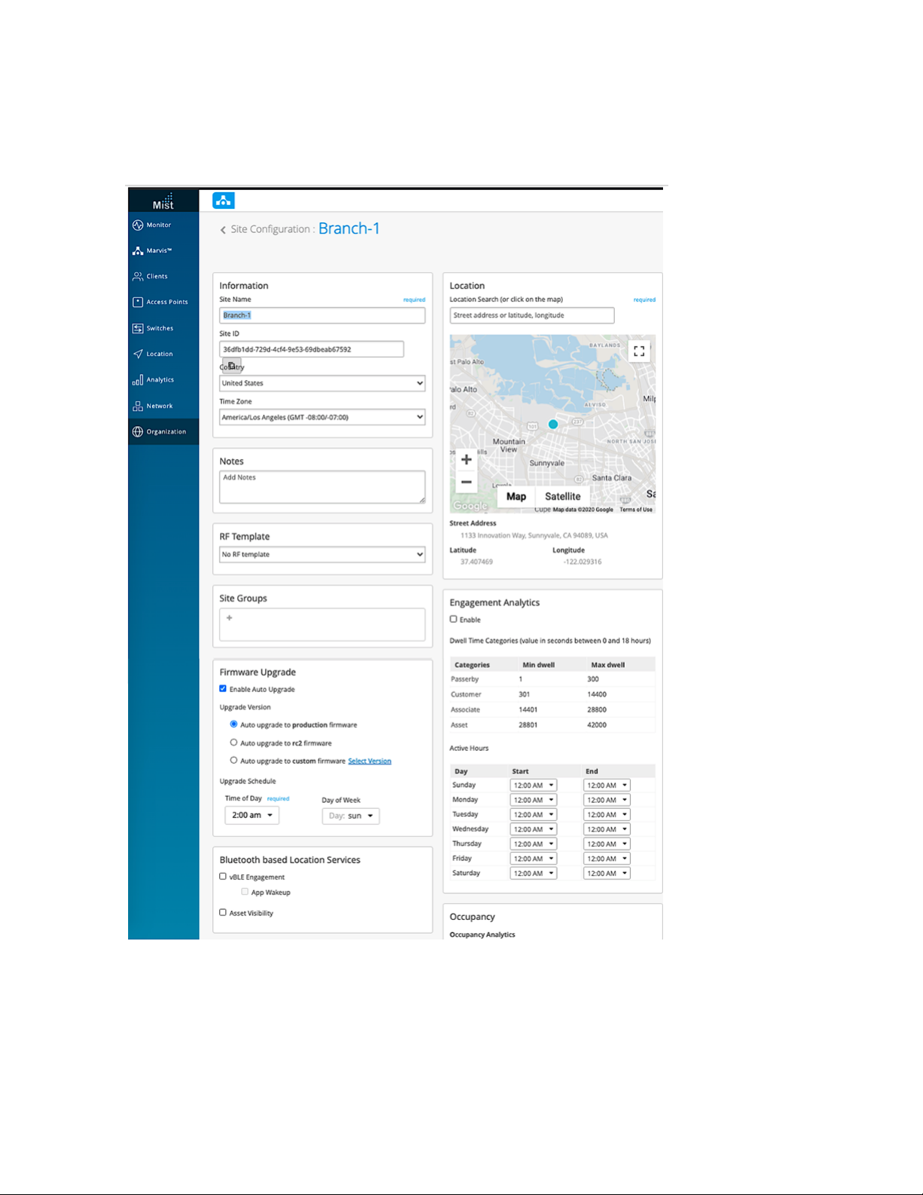
Task: Click the plus icon in Site Groups
Action: coord(230,617)
